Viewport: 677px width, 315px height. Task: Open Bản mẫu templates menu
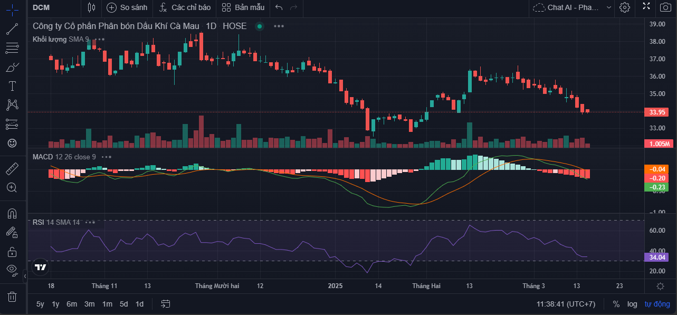243,7
